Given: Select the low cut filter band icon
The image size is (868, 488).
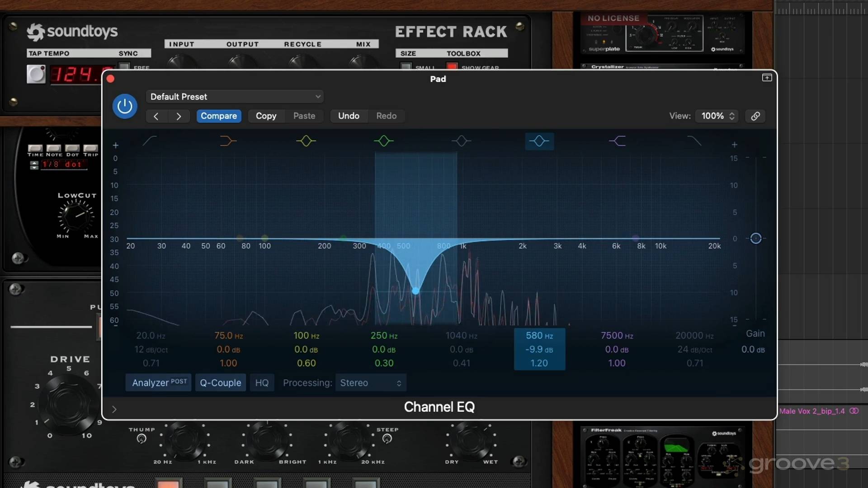Looking at the screenshot, I should click(151, 141).
